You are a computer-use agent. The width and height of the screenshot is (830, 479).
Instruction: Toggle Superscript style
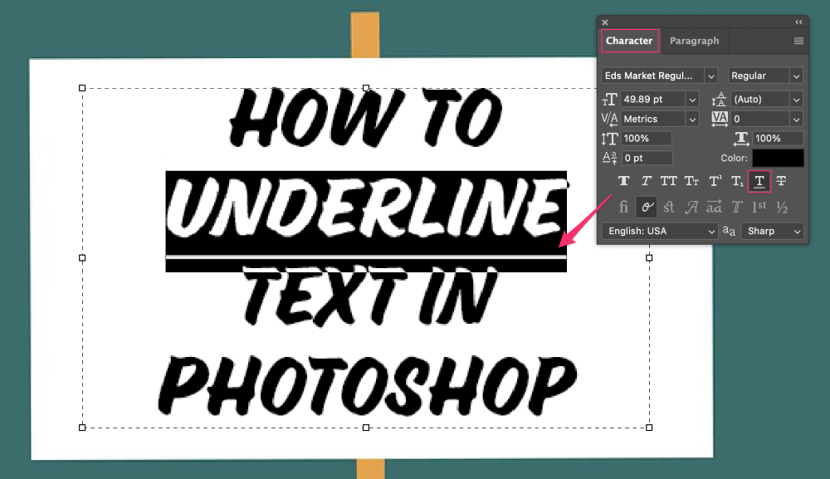point(715,181)
